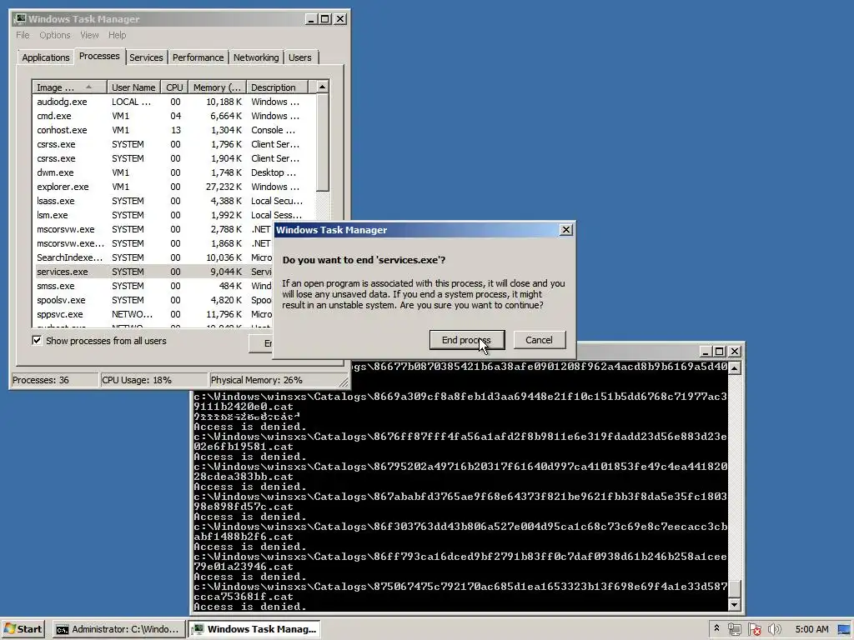Close the end process confirmation dialog
This screenshot has width=854, height=640.
click(x=566, y=230)
